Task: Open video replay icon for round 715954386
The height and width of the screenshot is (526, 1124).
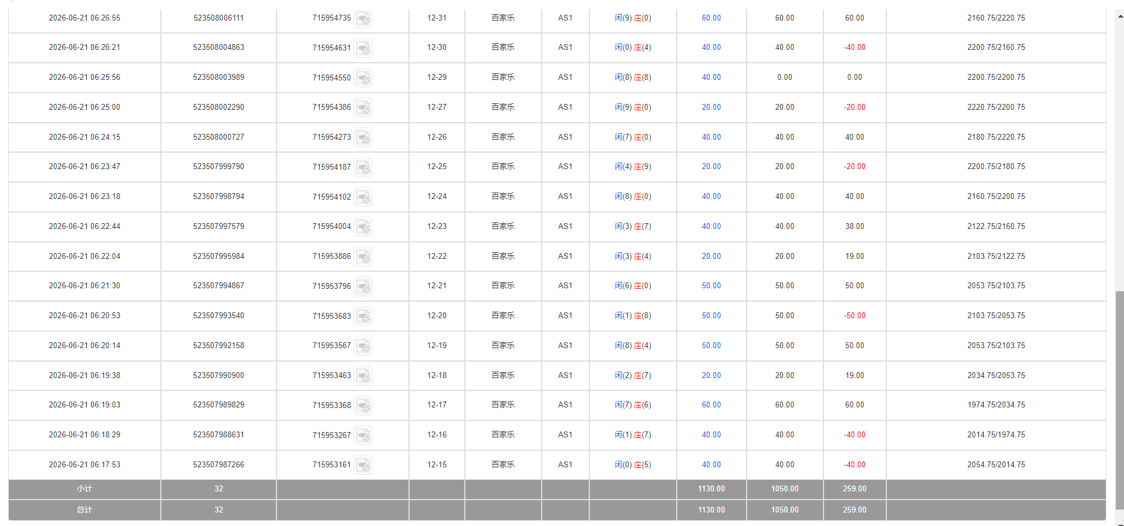Action: pyautogui.click(x=363, y=108)
